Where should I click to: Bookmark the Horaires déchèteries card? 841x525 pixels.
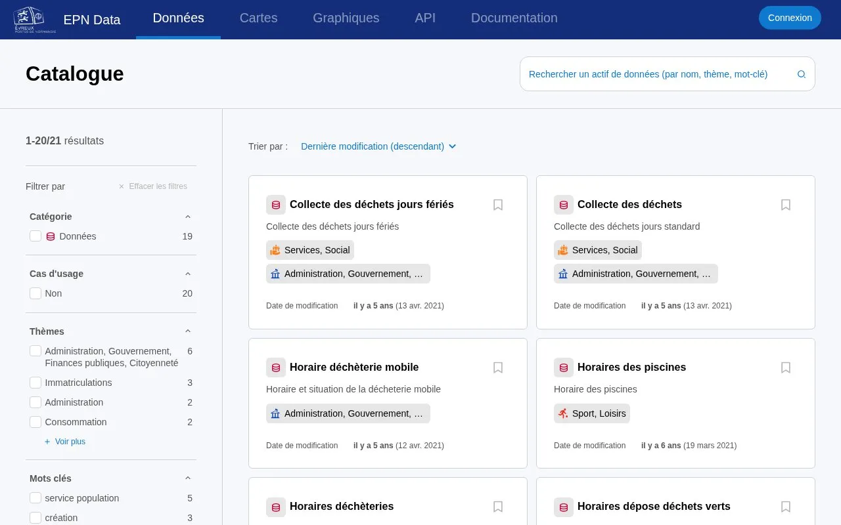(x=498, y=507)
